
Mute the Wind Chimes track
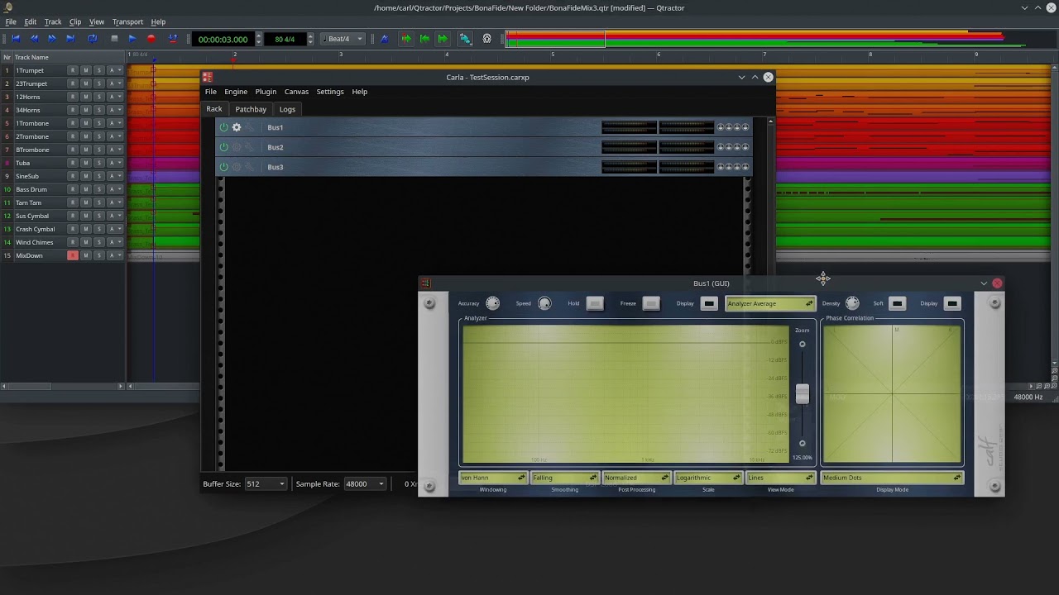point(85,242)
